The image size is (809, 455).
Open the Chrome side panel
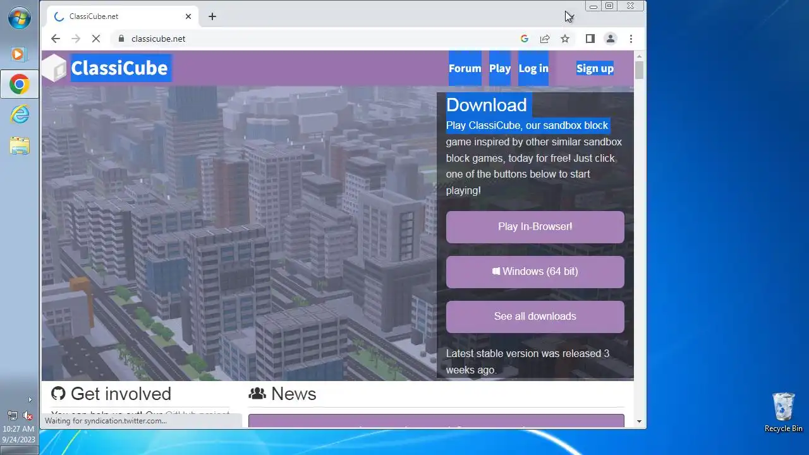(590, 39)
